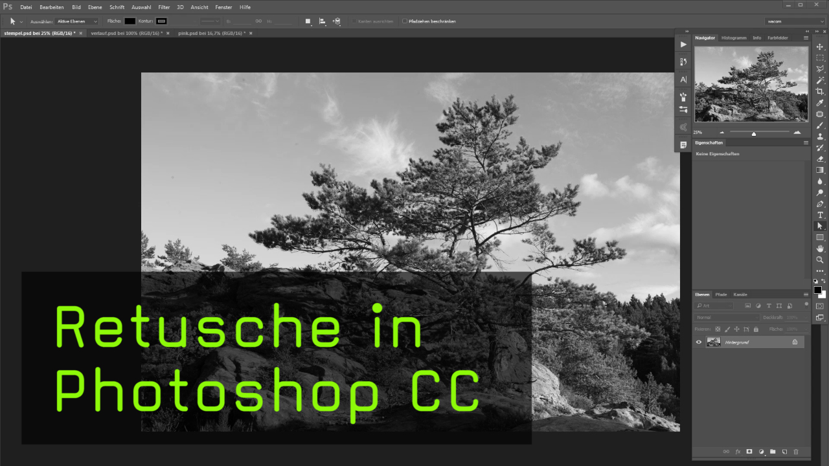Screen dimensions: 829x466
Task: Pick the Eyedropper tool
Action: click(820, 102)
